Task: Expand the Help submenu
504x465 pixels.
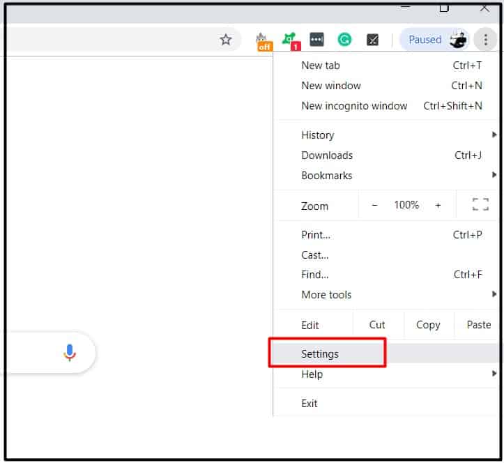Action: pyautogui.click(x=385, y=374)
